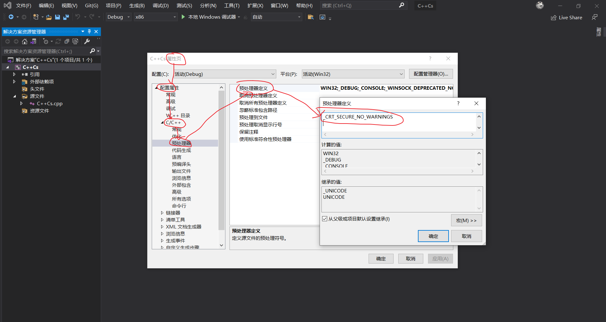Collapse the 源文件 folder node
This screenshot has height=322, width=606.
15,96
